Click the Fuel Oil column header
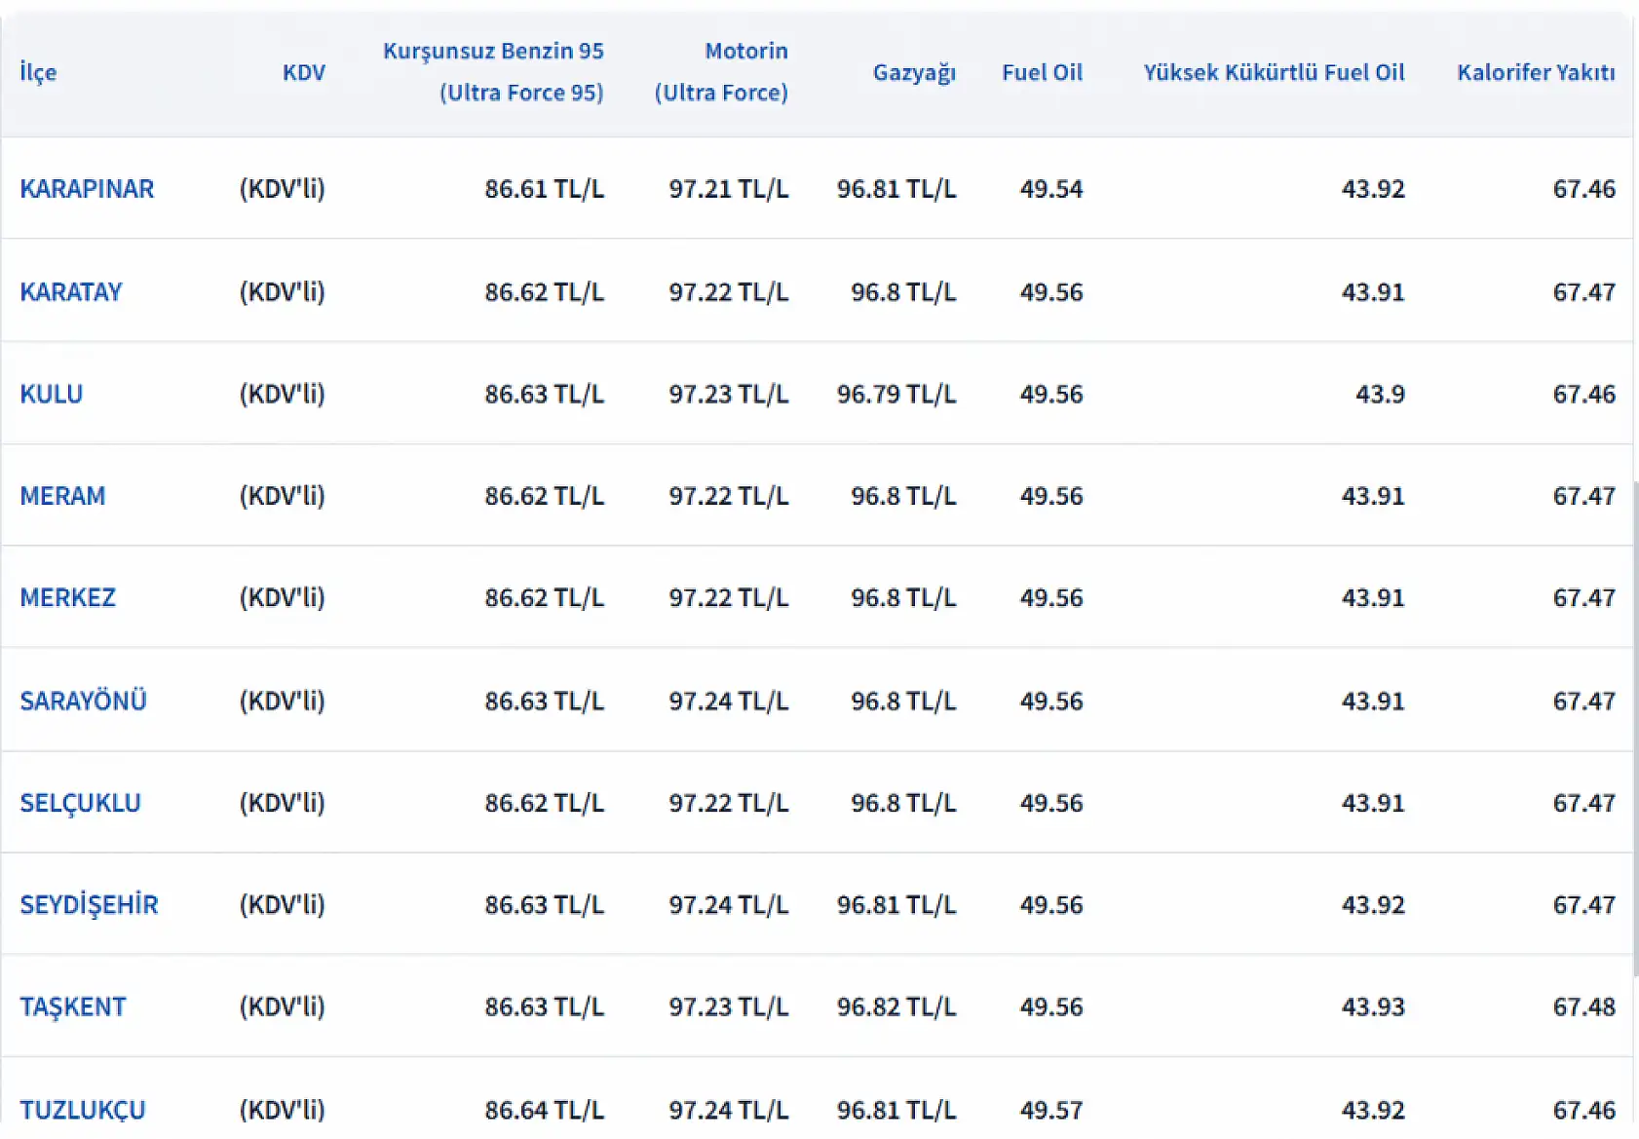Image resolution: width=1639 pixels, height=1139 pixels. pos(1042,72)
